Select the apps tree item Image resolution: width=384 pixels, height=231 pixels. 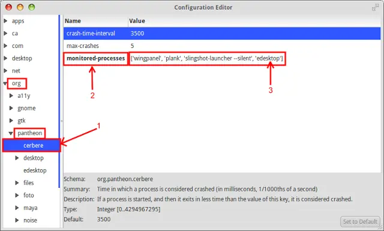18,21
